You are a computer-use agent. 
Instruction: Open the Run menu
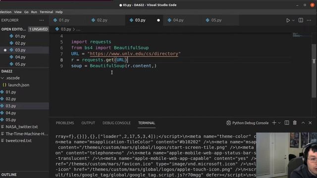click(x=34, y=12)
